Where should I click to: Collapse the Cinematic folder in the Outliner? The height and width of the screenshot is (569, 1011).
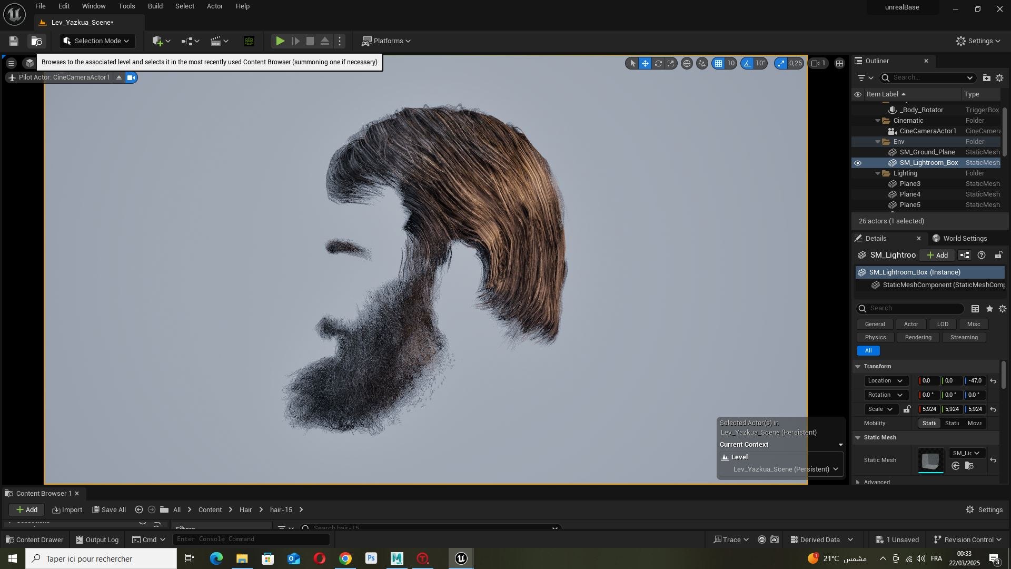tap(878, 121)
